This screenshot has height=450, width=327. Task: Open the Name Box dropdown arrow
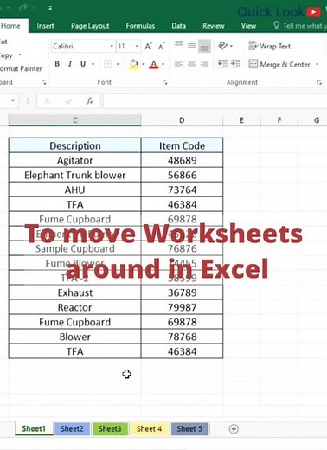click(x=13, y=100)
